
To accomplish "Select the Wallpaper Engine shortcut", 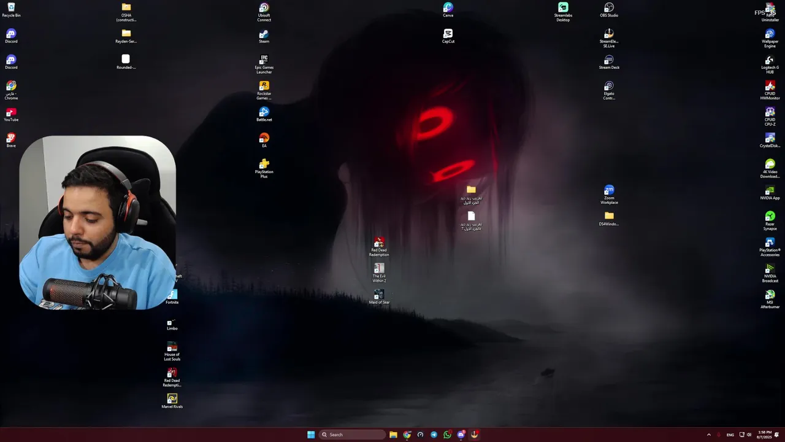I will [770, 38].
